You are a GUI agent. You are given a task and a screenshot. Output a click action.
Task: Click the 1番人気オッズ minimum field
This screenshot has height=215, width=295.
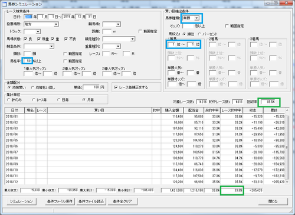point(28,74)
